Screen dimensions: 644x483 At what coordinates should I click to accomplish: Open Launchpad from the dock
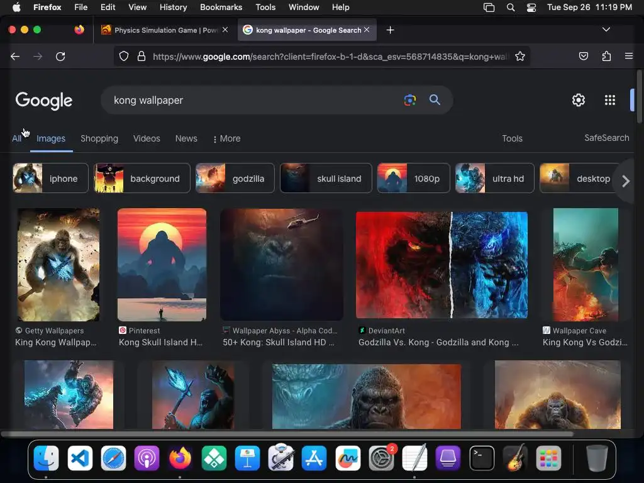(548, 458)
